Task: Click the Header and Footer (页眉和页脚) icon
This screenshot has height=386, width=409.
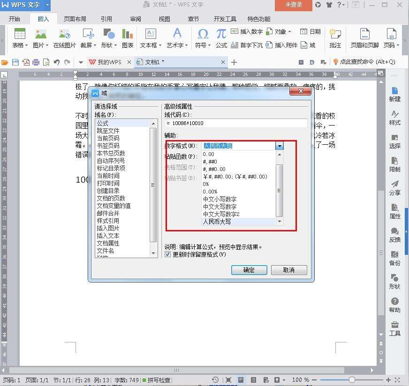Action: pyautogui.click(x=364, y=35)
